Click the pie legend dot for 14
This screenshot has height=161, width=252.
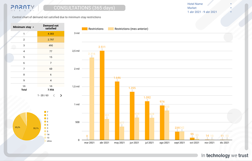pos(45,134)
